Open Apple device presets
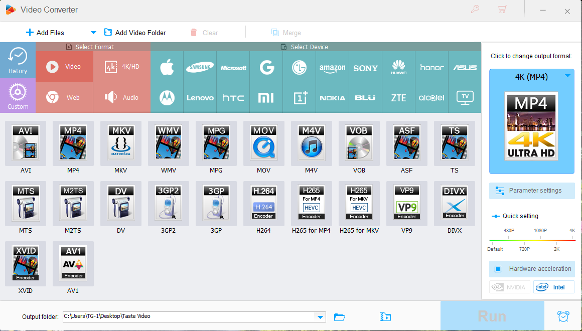This screenshot has height=331, width=582. 167,67
